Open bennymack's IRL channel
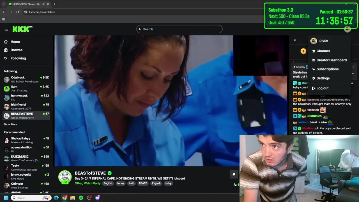Image resolution: width=359 pixels, height=202 pixels. click(26, 97)
